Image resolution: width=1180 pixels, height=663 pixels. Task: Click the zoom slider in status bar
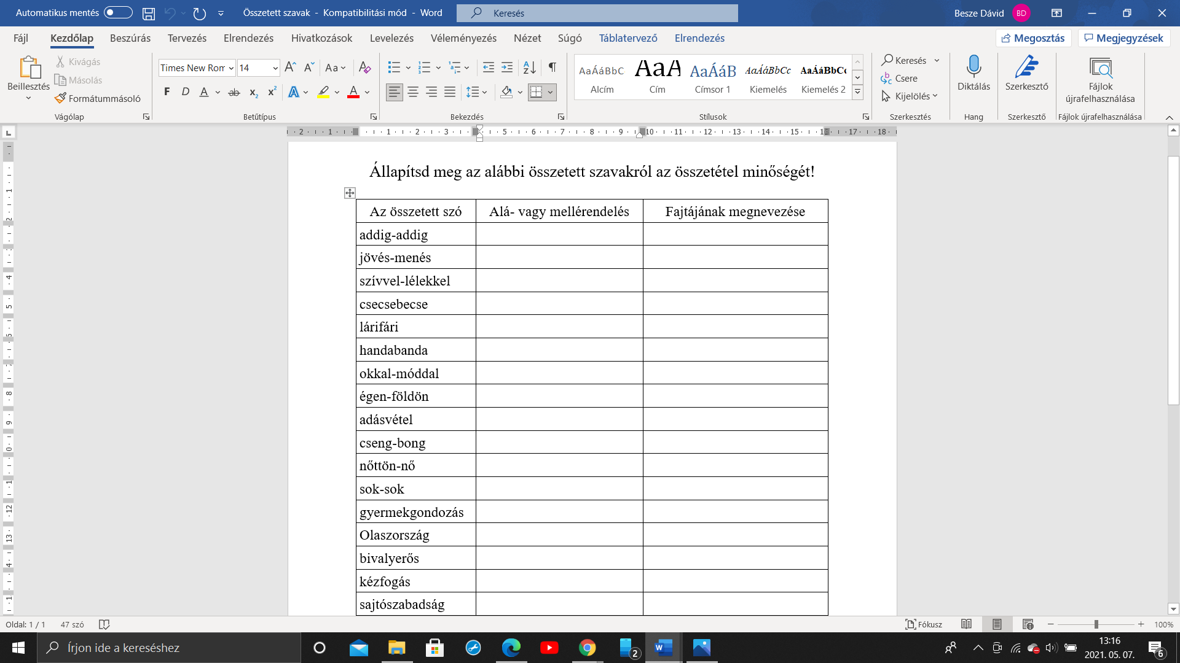[x=1096, y=624]
